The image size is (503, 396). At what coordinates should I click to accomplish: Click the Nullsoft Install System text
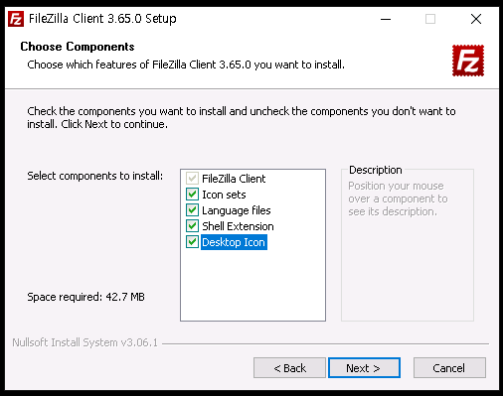85,342
